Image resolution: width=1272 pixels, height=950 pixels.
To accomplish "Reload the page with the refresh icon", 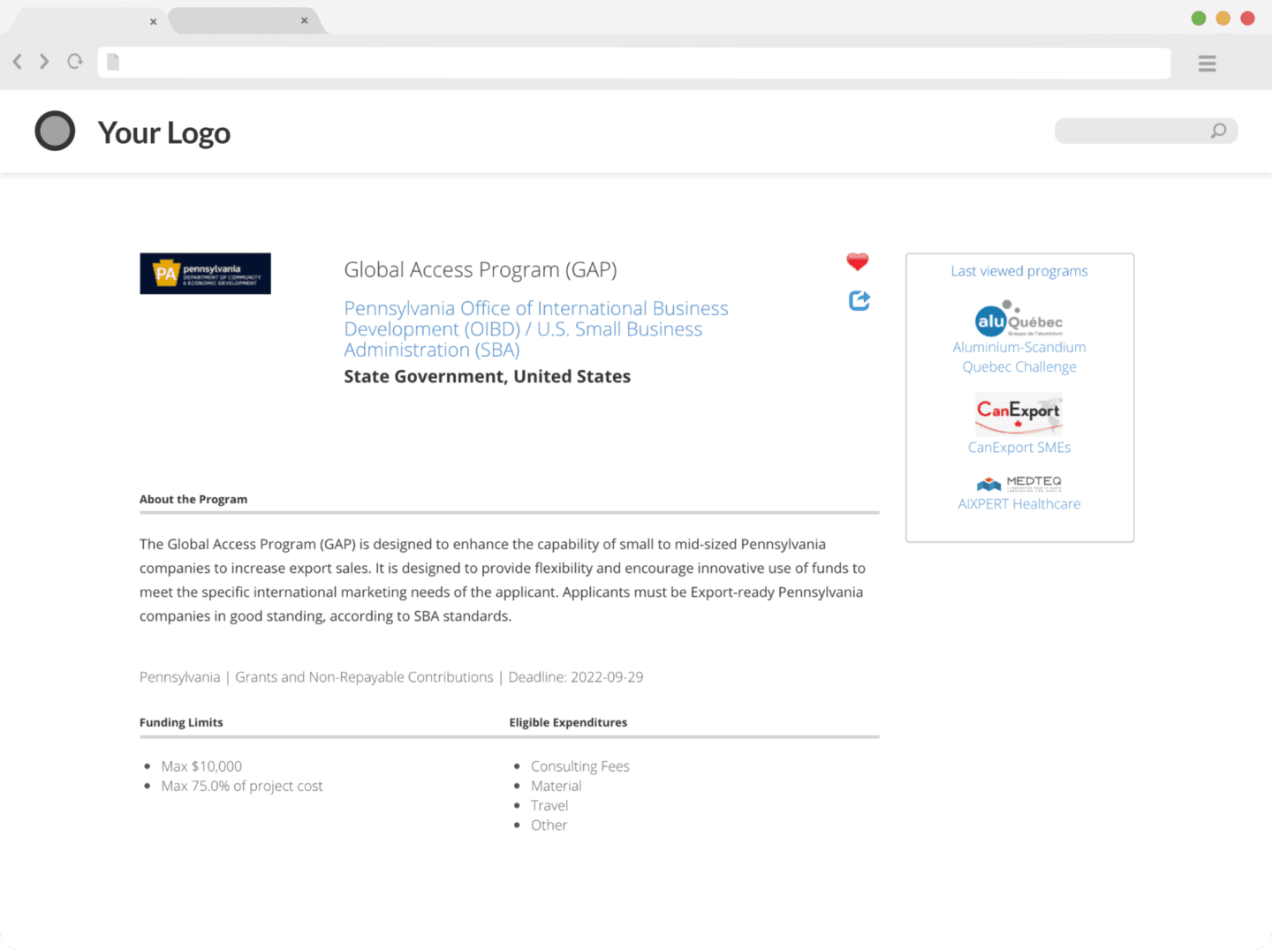I will point(75,62).
